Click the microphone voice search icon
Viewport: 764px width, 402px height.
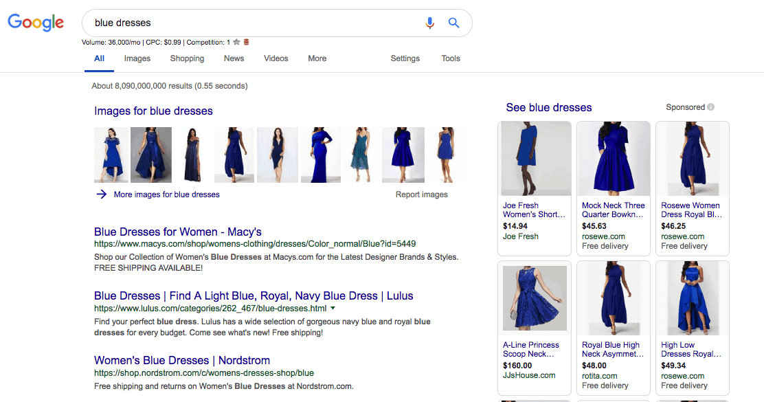tap(429, 23)
